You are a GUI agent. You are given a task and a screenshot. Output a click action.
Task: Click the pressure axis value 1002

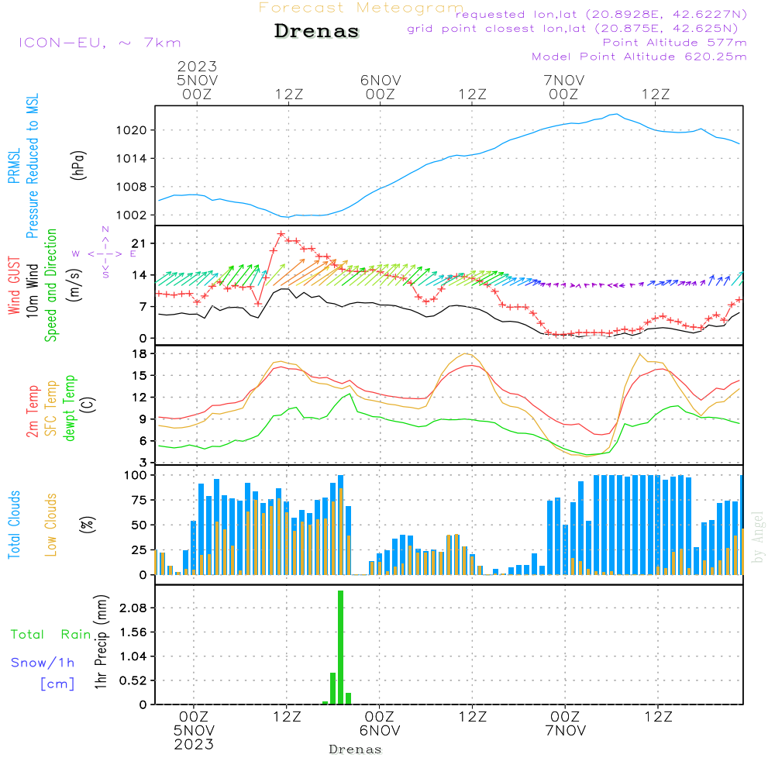pos(132,215)
